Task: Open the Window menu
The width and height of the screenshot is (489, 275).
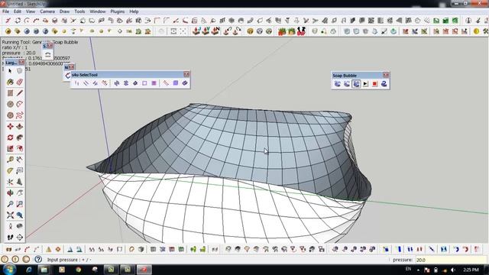Action: coord(98,11)
